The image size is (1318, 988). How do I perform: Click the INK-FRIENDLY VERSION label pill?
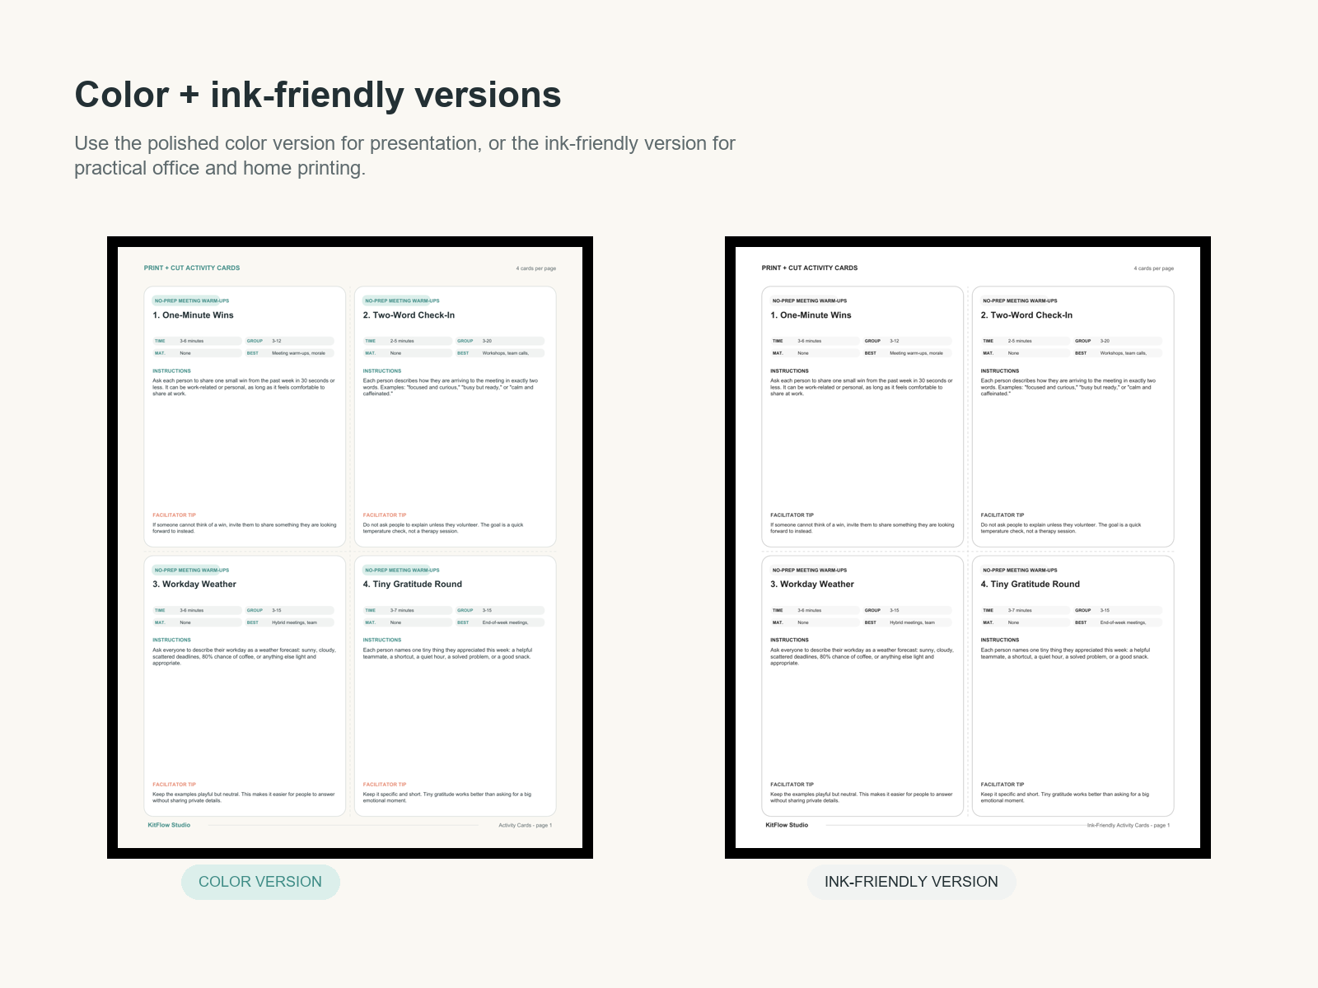911,882
